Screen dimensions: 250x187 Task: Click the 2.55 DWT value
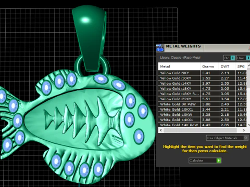coord(225,84)
